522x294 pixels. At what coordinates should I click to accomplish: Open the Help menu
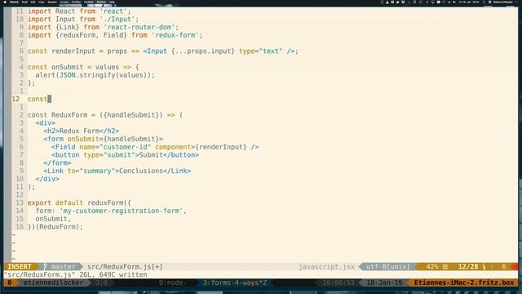tap(112, 2)
